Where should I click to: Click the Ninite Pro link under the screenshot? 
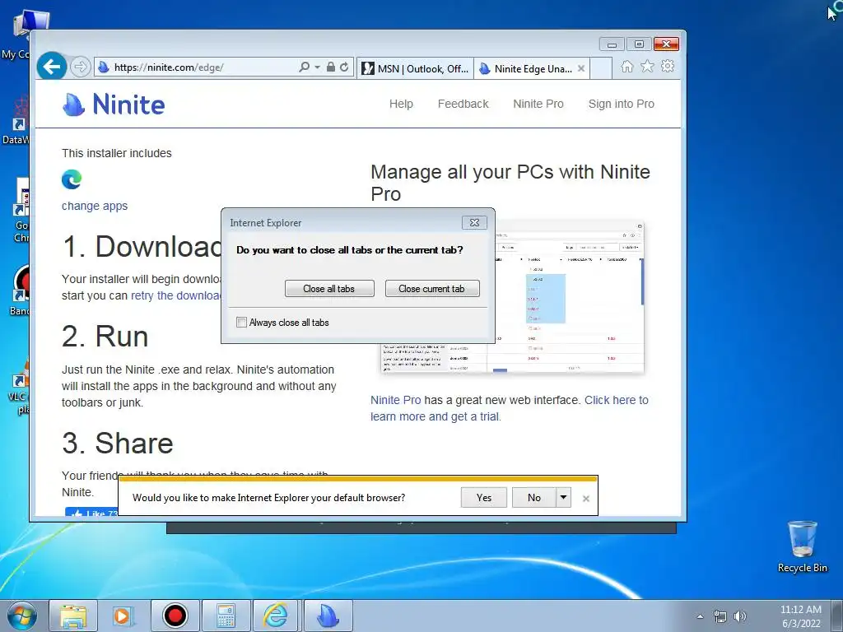coord(396,400)
